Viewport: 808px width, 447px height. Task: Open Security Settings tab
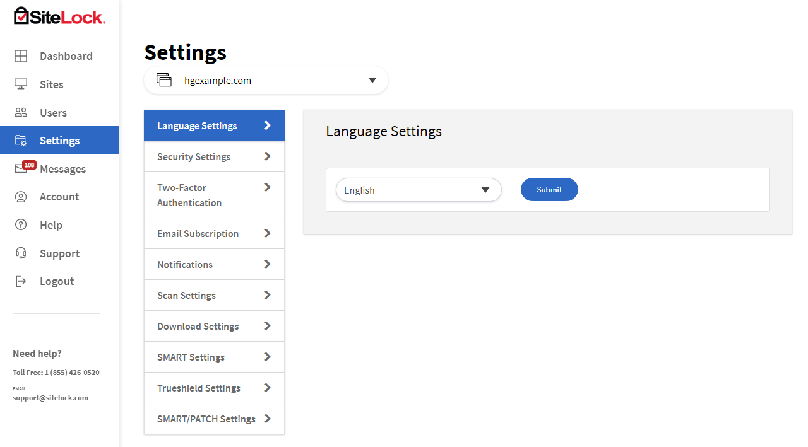point(214,156)
